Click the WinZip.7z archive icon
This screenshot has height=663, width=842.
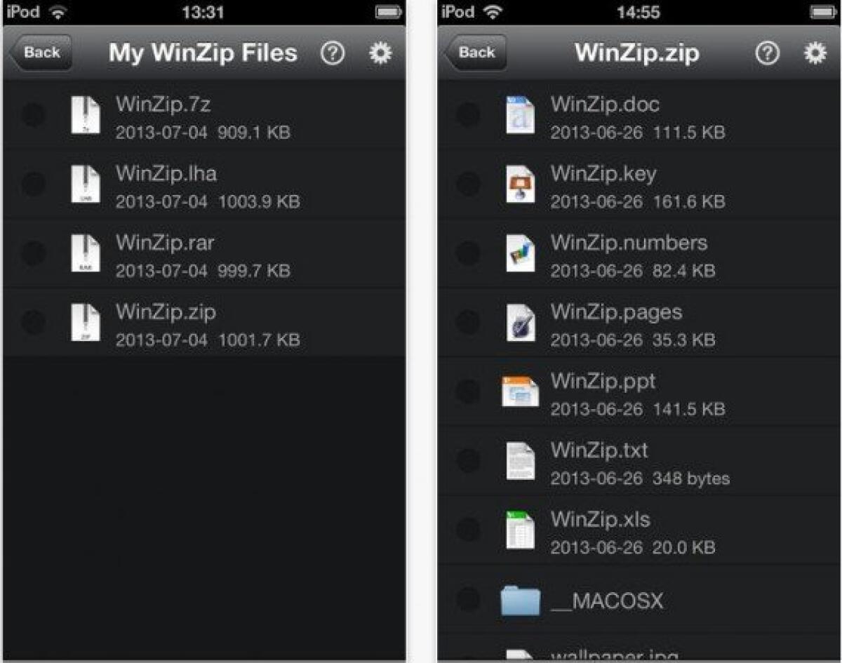coord(86,114)
